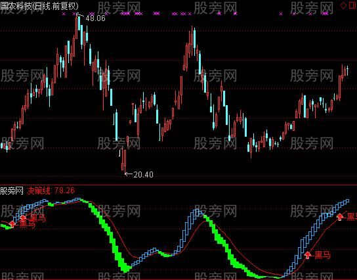Click the leftmost magenta x marker

point(64,14)
